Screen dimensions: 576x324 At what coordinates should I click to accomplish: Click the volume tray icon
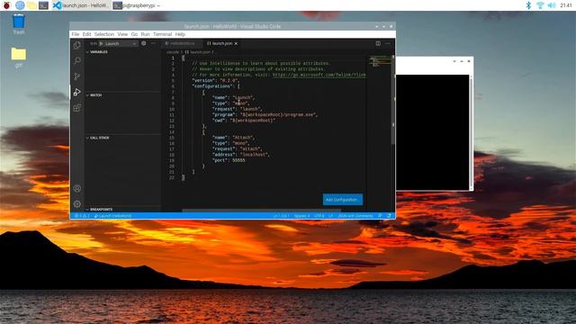pos(552,5)
